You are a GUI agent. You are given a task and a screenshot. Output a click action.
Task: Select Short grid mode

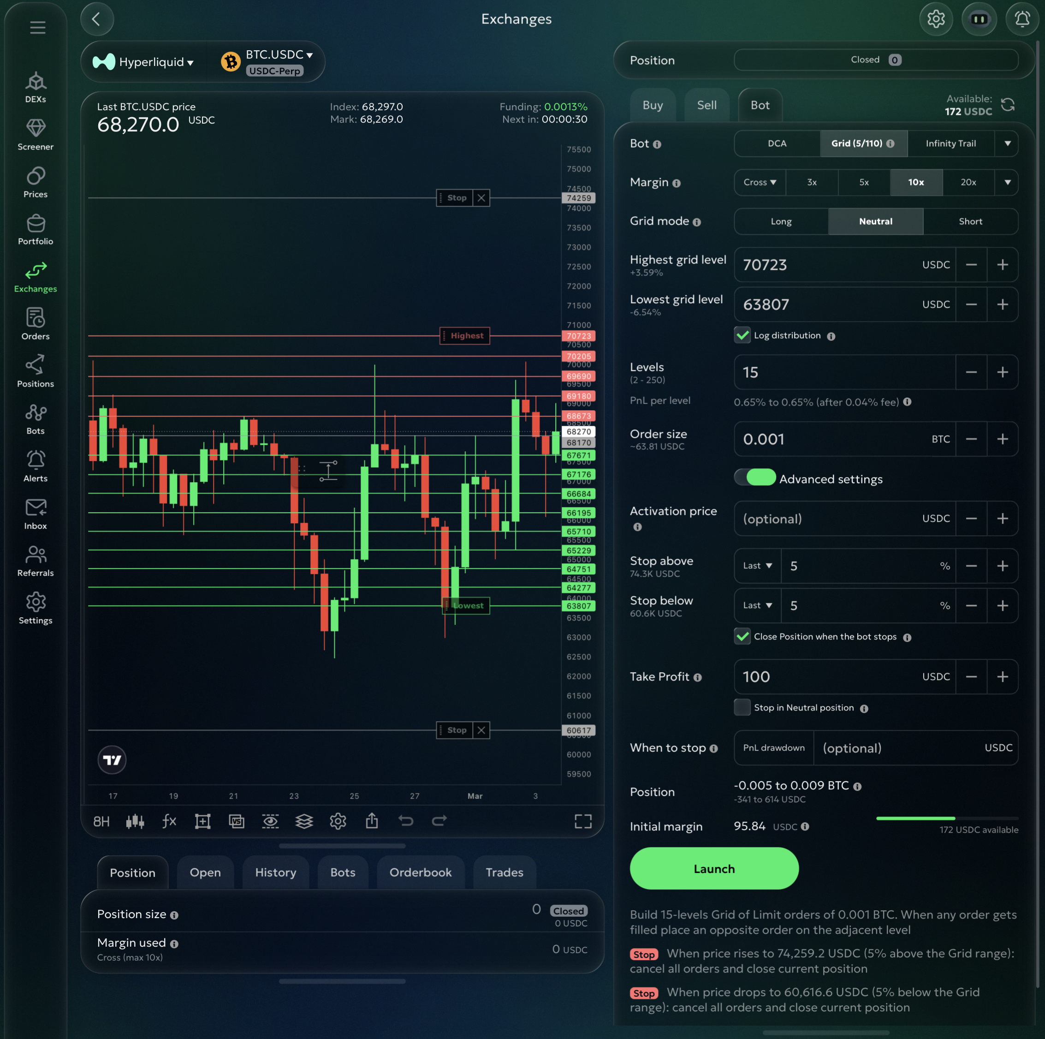970,221
